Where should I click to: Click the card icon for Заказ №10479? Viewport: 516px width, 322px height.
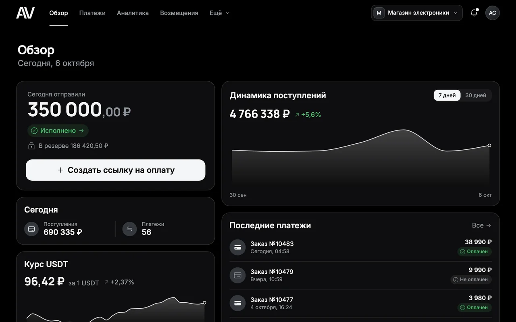point(237,275)
